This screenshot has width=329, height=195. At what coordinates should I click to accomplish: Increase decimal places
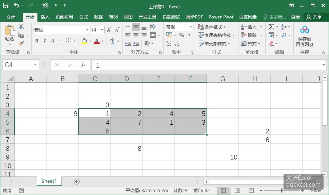pyautogui.click(x=169, y=43)
